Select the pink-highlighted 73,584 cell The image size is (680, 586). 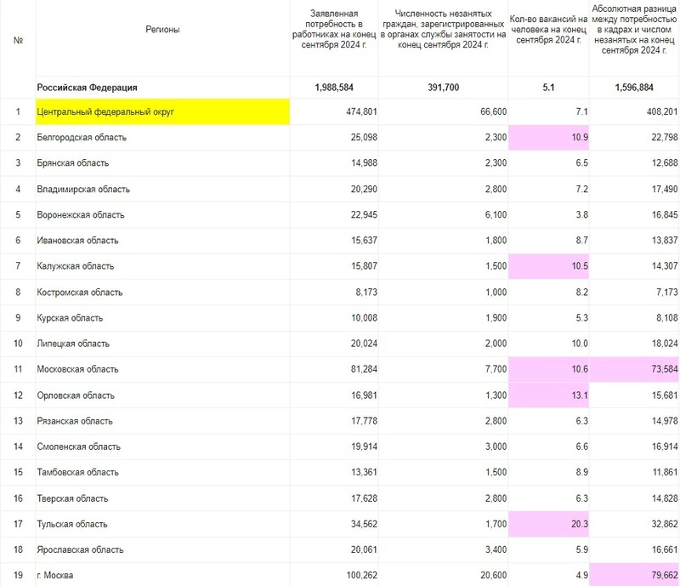634,369
